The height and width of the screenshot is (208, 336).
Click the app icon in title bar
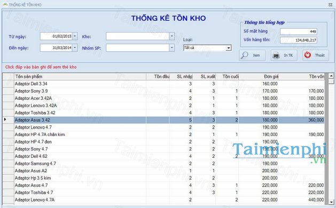(5, 4)
